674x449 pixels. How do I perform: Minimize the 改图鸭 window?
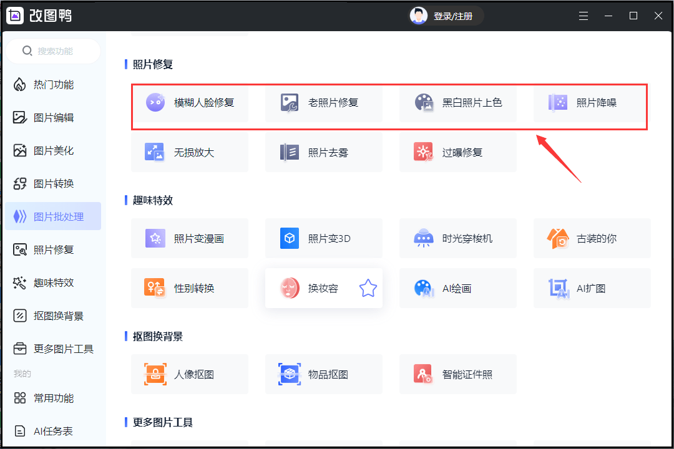(608, 16)
